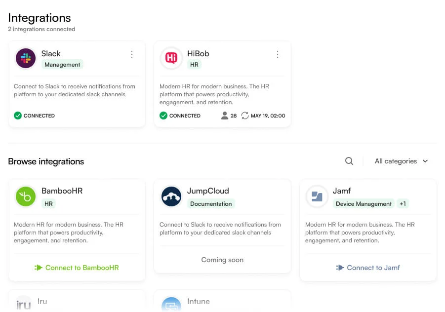Open the Slack card options menu
The image size is (445, 312).
pyautogui.click(x=132, y=54)
